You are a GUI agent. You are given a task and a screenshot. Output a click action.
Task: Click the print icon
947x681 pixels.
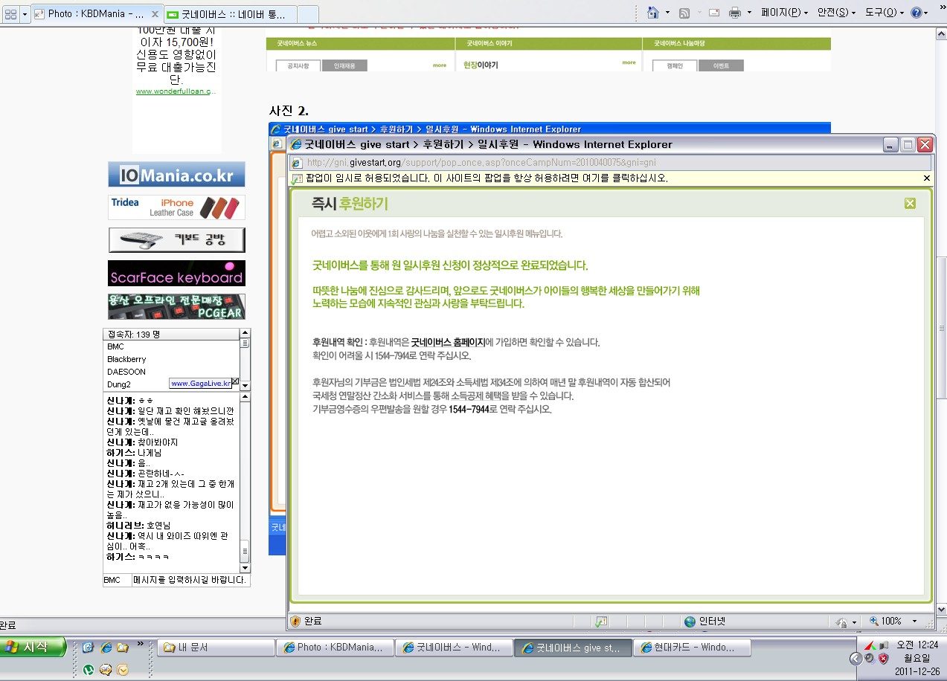735,13
